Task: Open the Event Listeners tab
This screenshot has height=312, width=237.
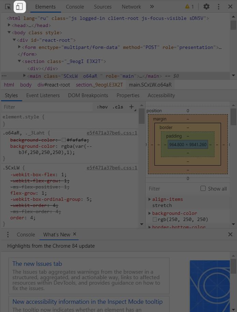Action: (x=43, y=95)
